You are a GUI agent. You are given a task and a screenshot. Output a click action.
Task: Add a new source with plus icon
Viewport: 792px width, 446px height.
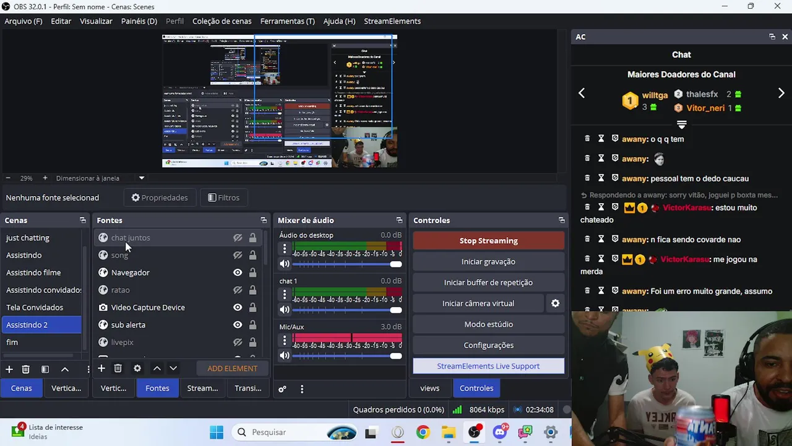tap(101, 369)
